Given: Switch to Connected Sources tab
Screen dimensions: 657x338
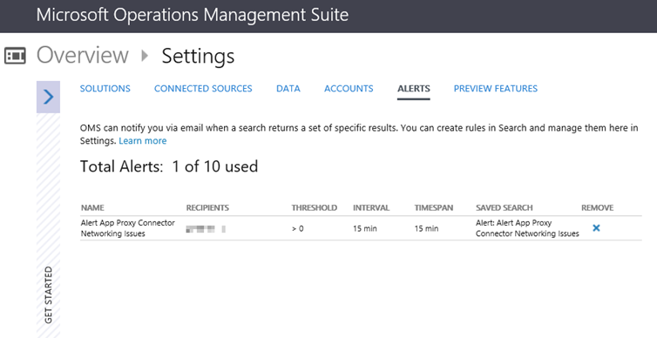Looking at the screenshot, I should 203,88.
